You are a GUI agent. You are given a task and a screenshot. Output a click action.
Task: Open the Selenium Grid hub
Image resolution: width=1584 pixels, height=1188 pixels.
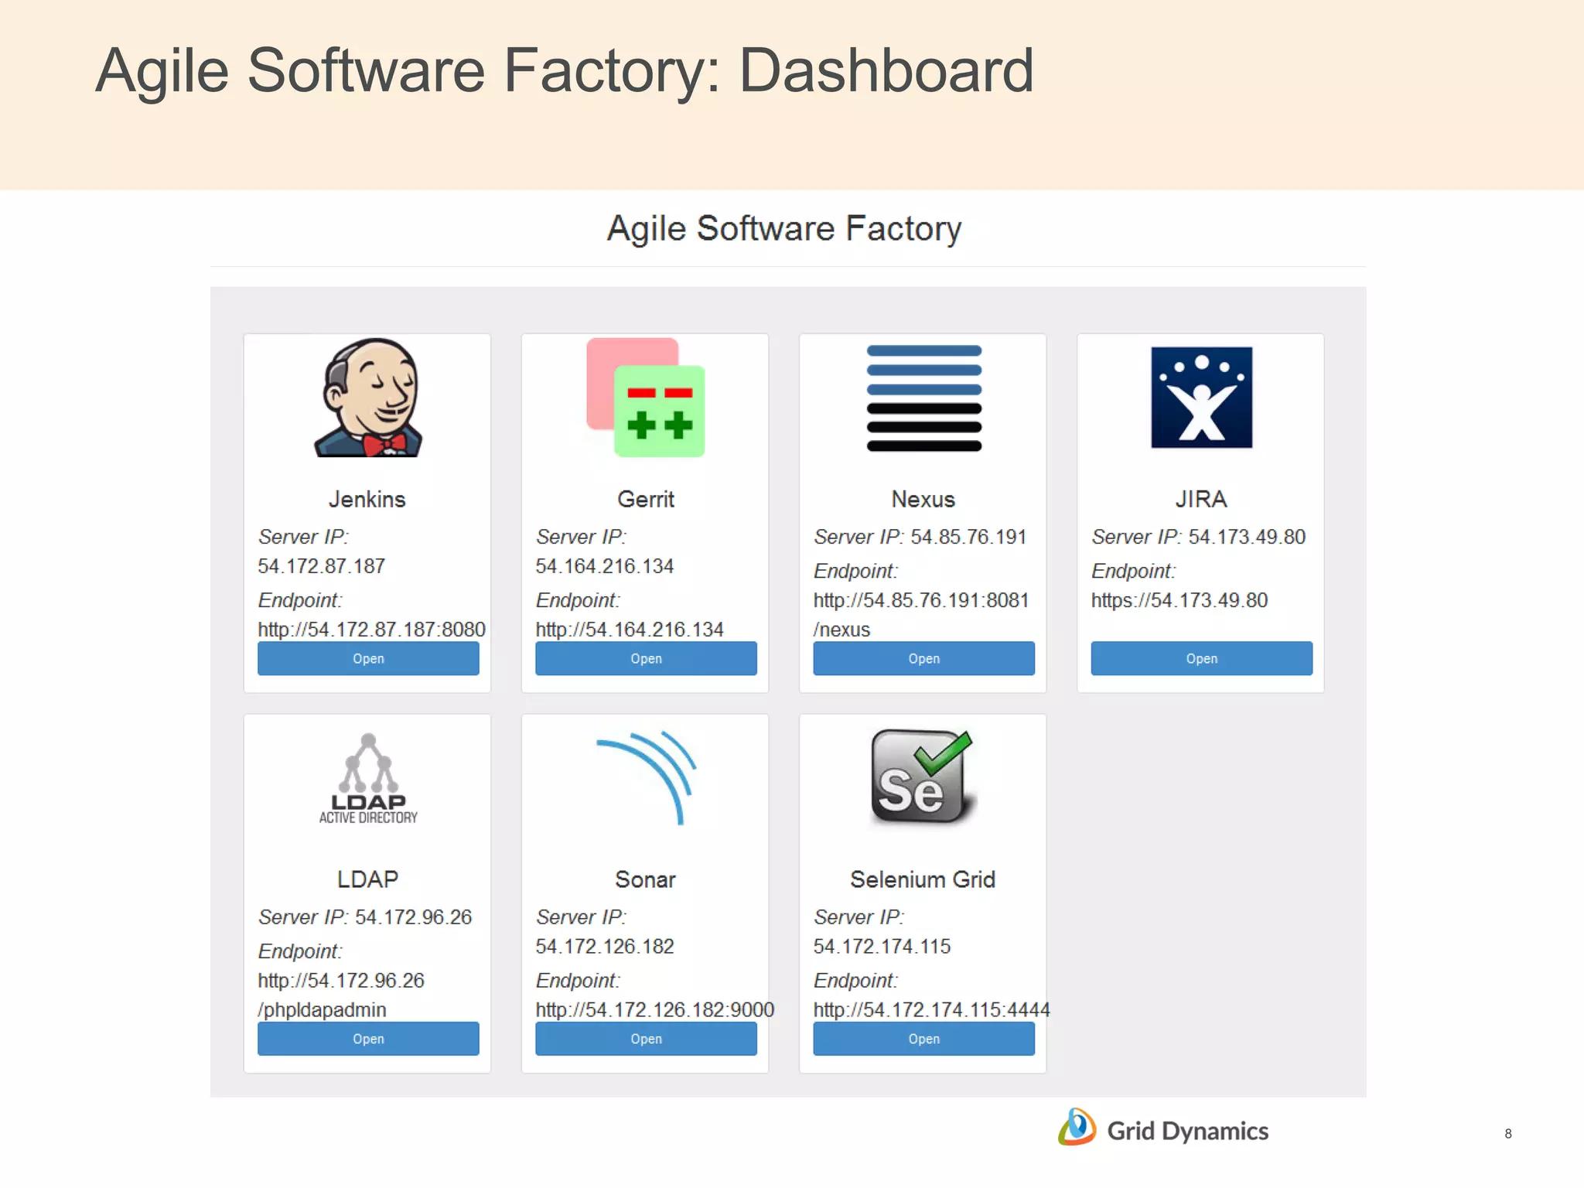(923, 1039)
